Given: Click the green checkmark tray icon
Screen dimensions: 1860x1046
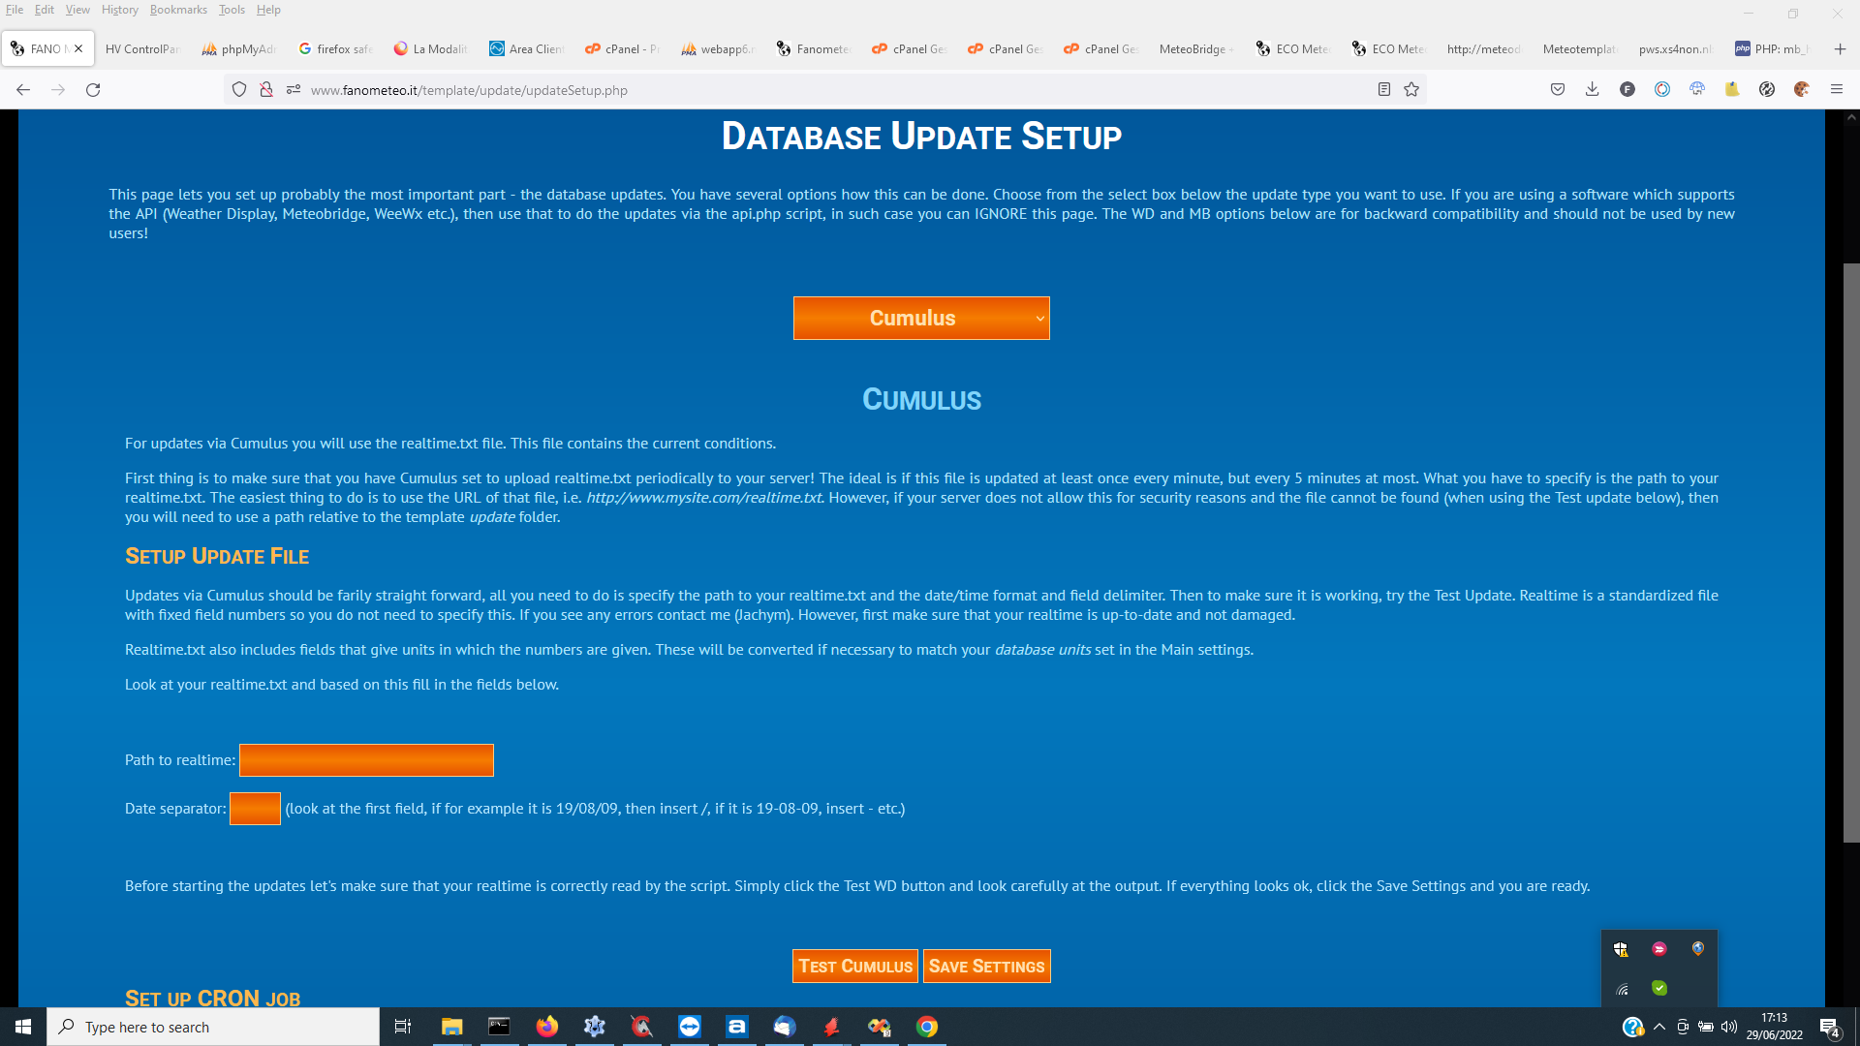Looking at the screenshot, I should [1659, 988].
